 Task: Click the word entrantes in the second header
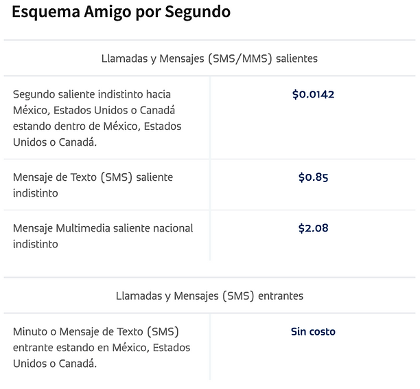281,296
